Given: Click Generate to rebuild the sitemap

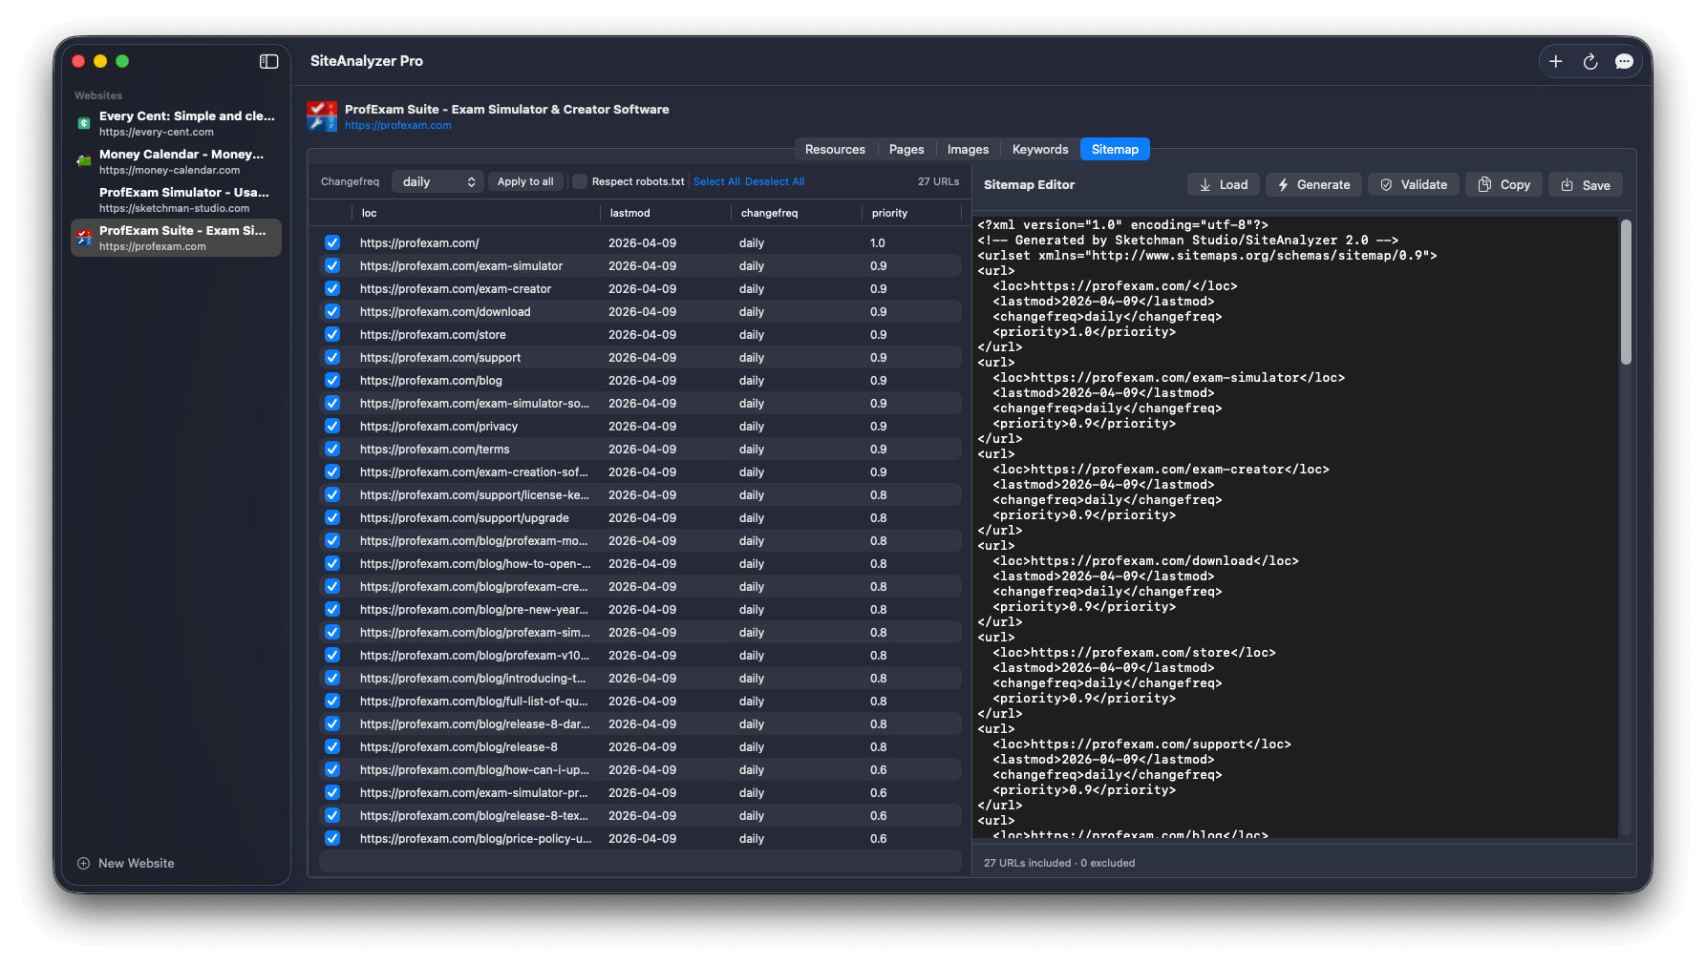Looking at the screenshot, I should tap(1313, 184).
